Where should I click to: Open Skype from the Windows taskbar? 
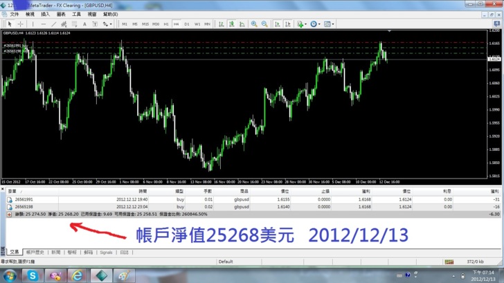[33, 275]
